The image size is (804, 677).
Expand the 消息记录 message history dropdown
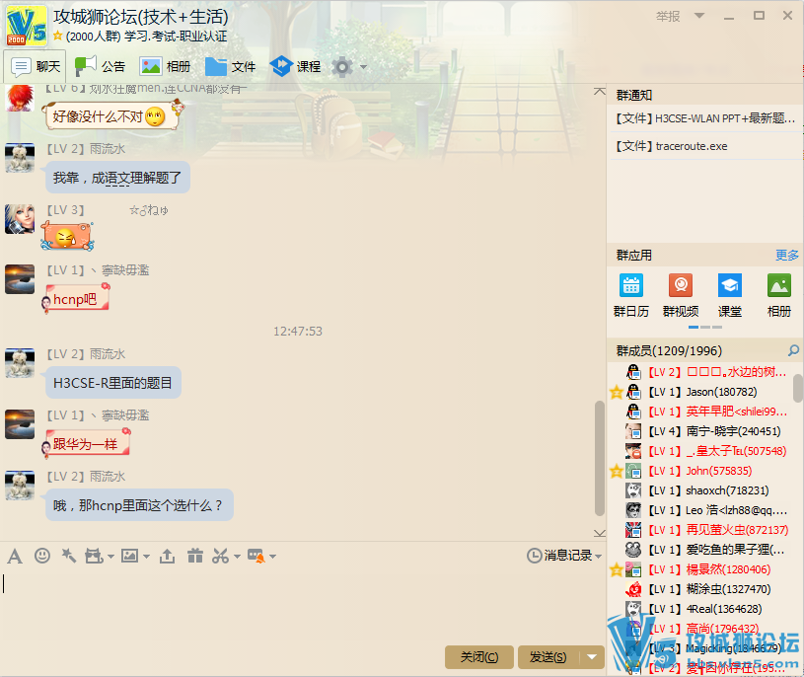click(x=598, y=557)
